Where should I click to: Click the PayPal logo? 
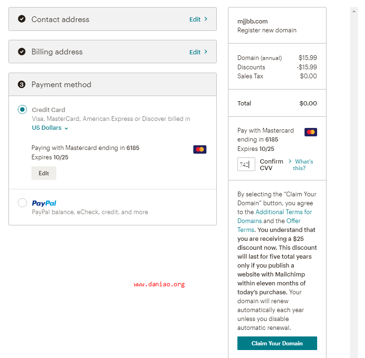click(44, 203)
